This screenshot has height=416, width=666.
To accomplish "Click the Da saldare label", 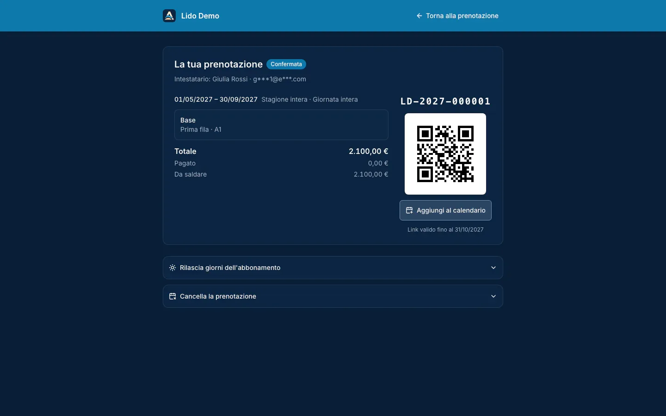I will point(191,174).
